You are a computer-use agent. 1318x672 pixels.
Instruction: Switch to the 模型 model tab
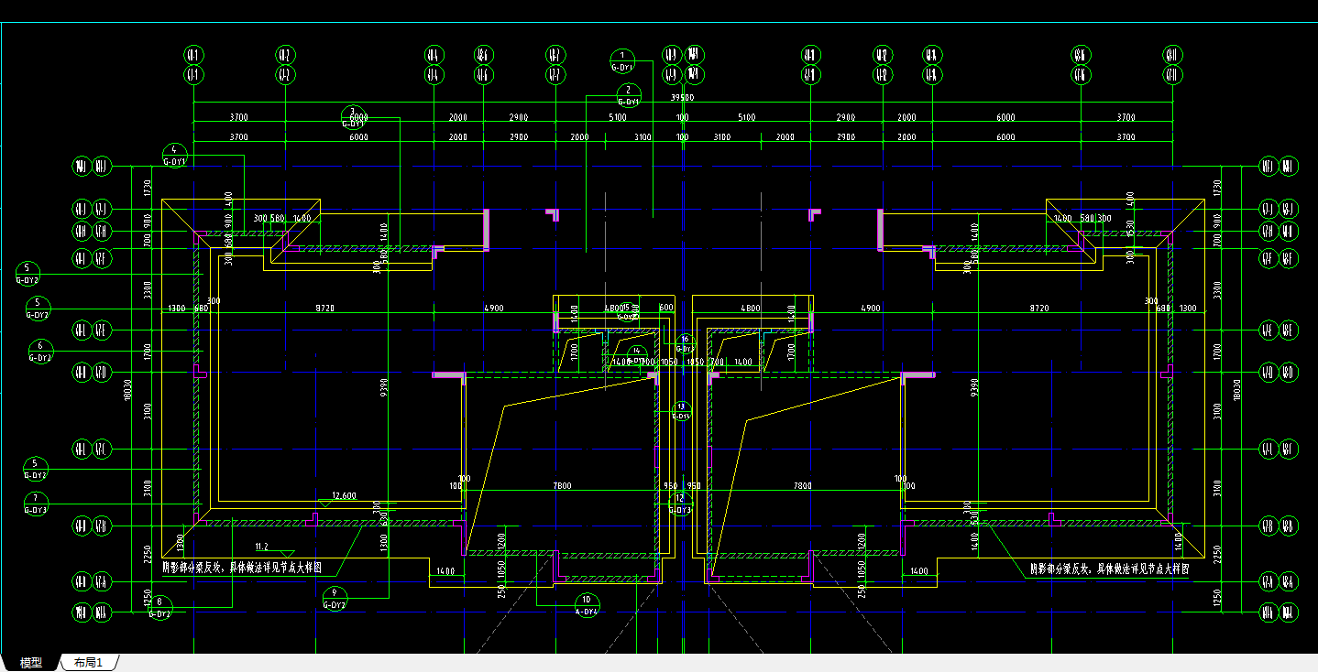pyautogui.click(x=31, y=663)
